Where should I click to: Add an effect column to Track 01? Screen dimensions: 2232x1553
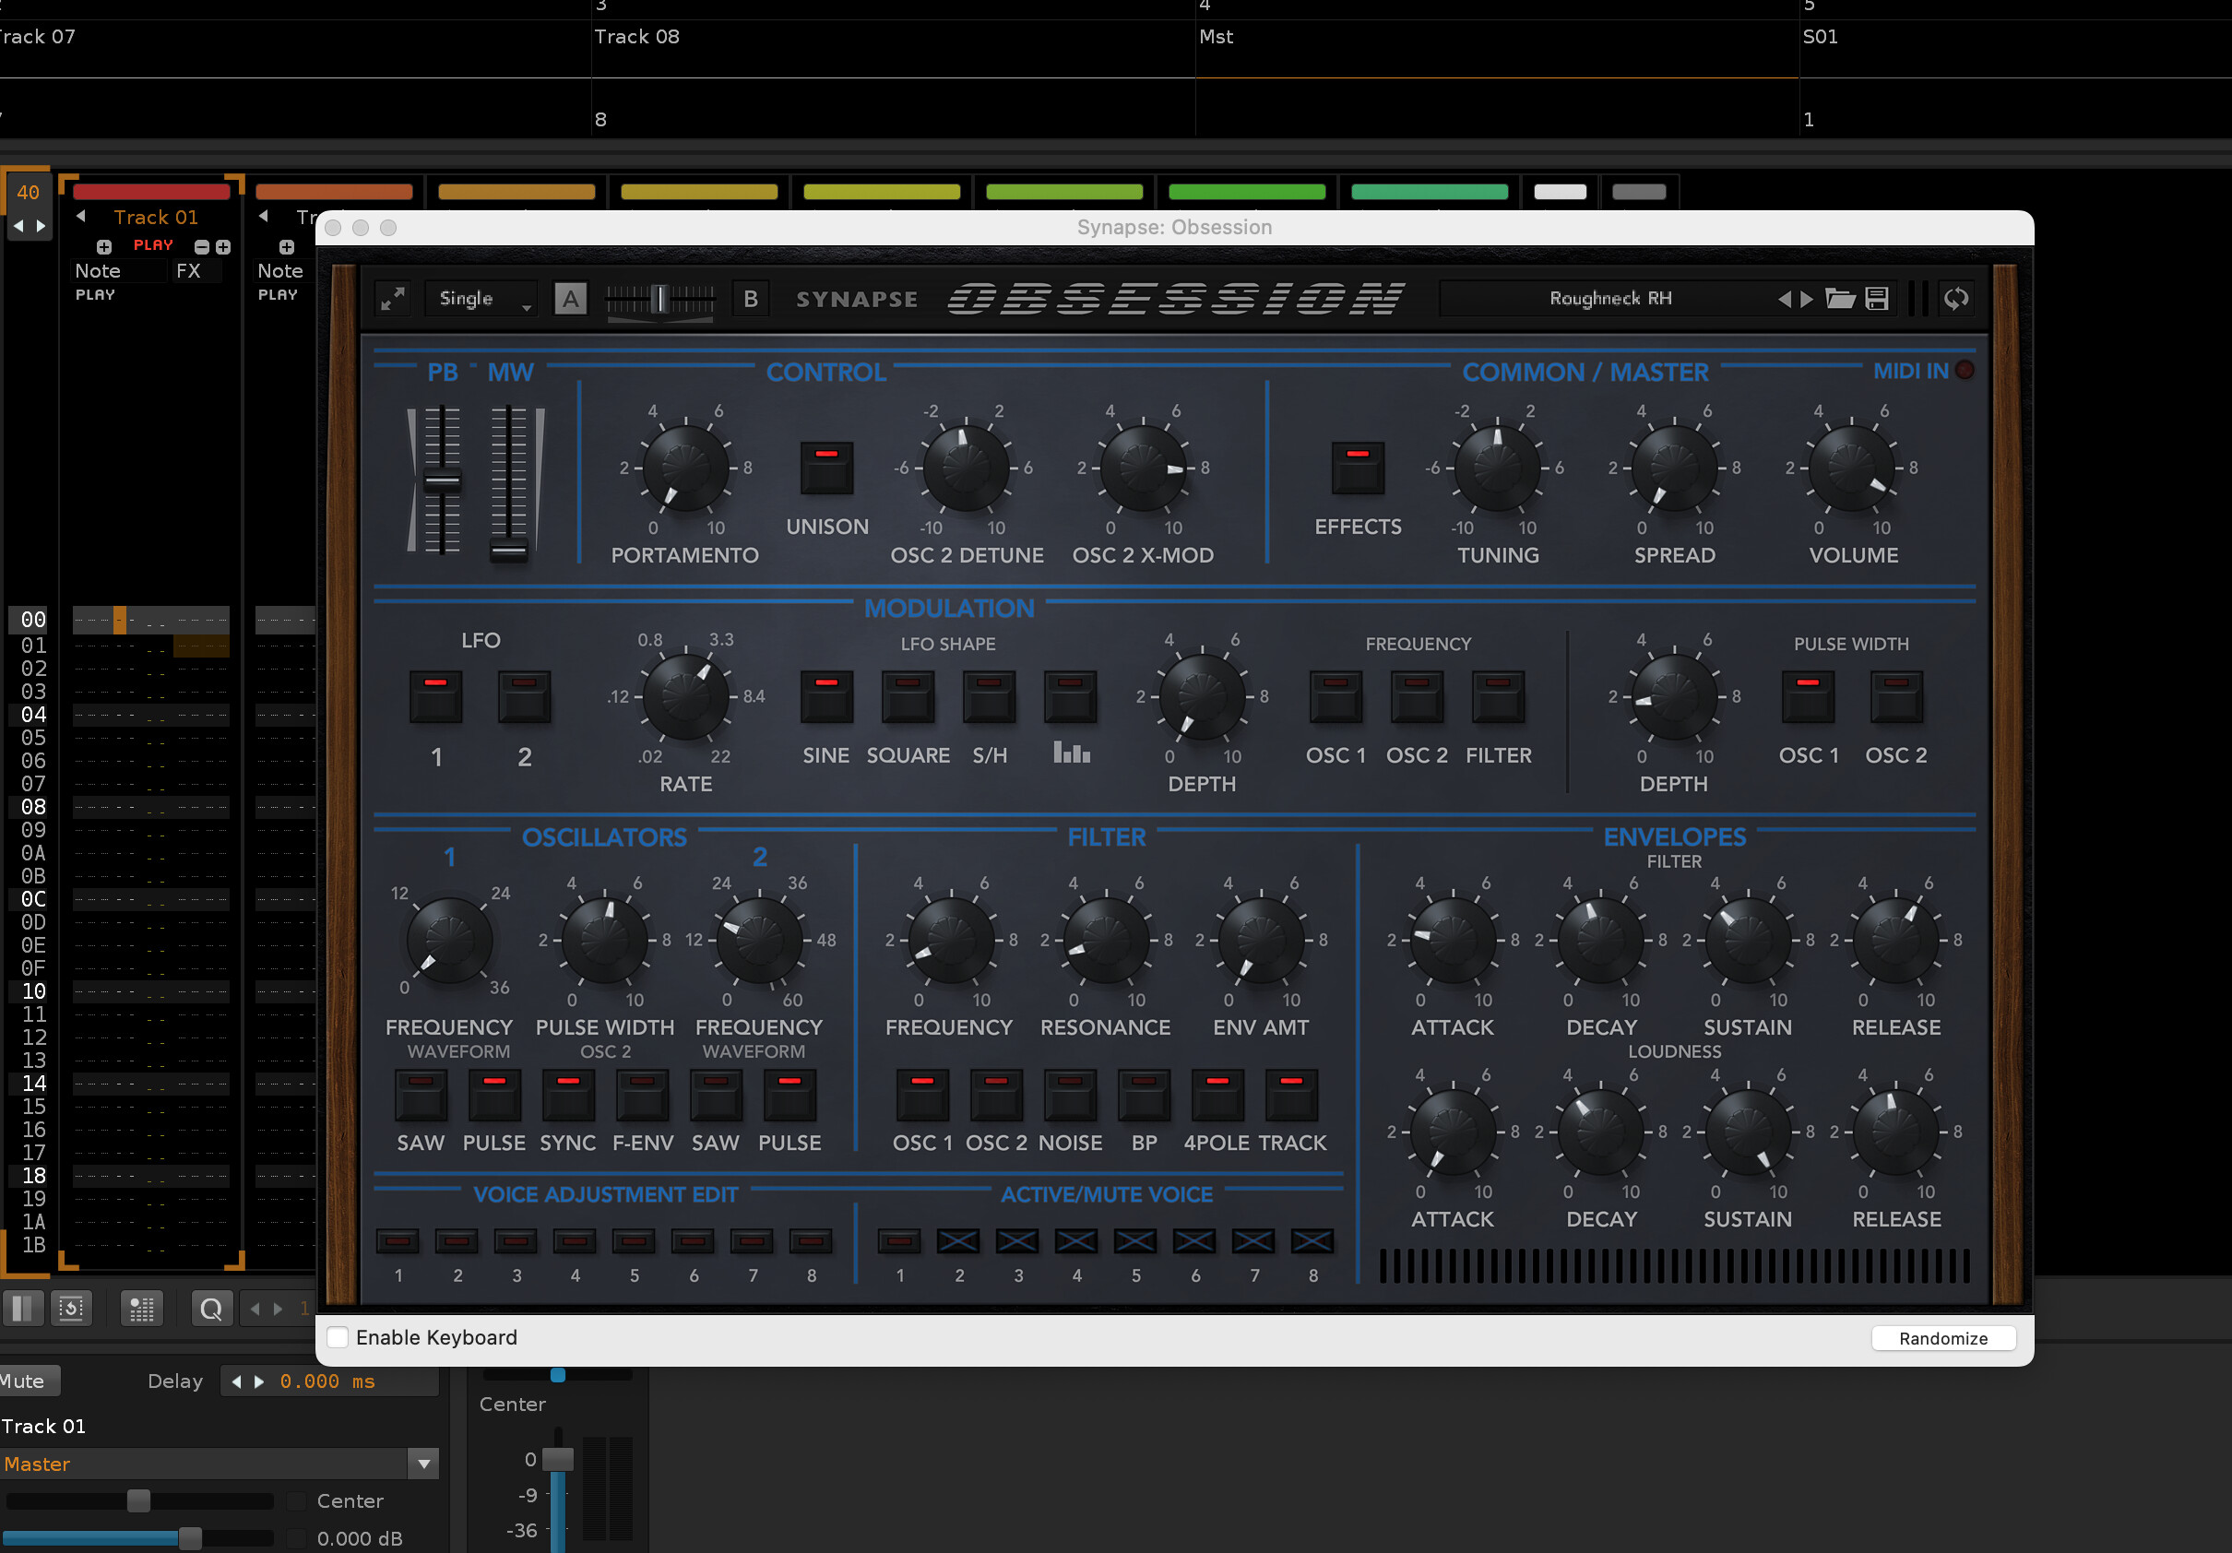222,247
